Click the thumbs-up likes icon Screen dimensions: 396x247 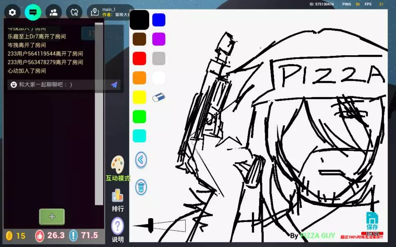40,236
